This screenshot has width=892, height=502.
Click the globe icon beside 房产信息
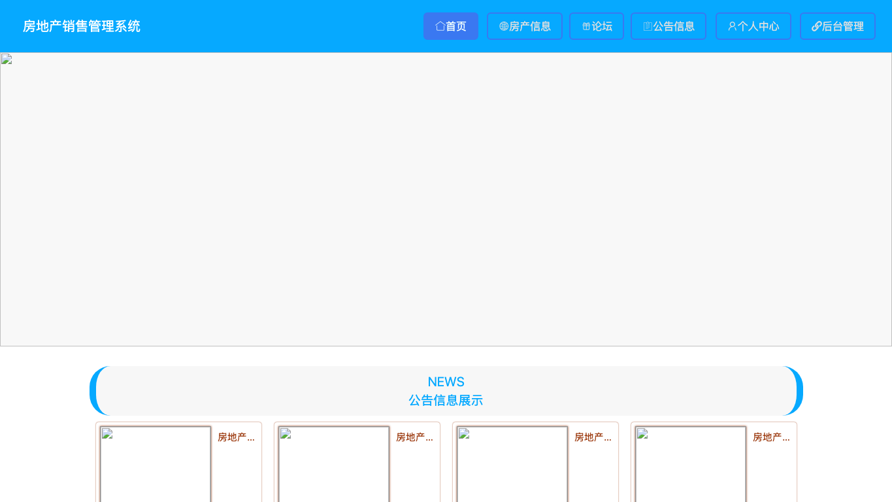pyautogui.click(x=504, y=26)
